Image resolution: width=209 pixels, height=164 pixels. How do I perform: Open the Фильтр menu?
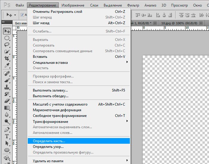click(x=133, y=5)
